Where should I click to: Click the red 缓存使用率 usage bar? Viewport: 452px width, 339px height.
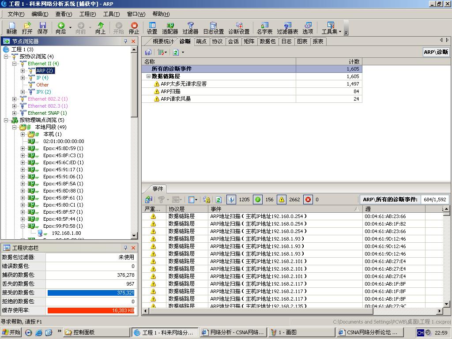pos(91,310)
